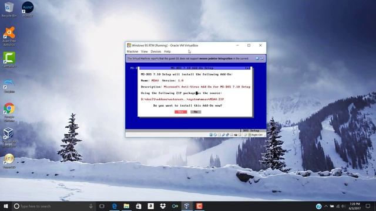Switch to the Camtasia recorder taskbar button

[x=199, y=206]
